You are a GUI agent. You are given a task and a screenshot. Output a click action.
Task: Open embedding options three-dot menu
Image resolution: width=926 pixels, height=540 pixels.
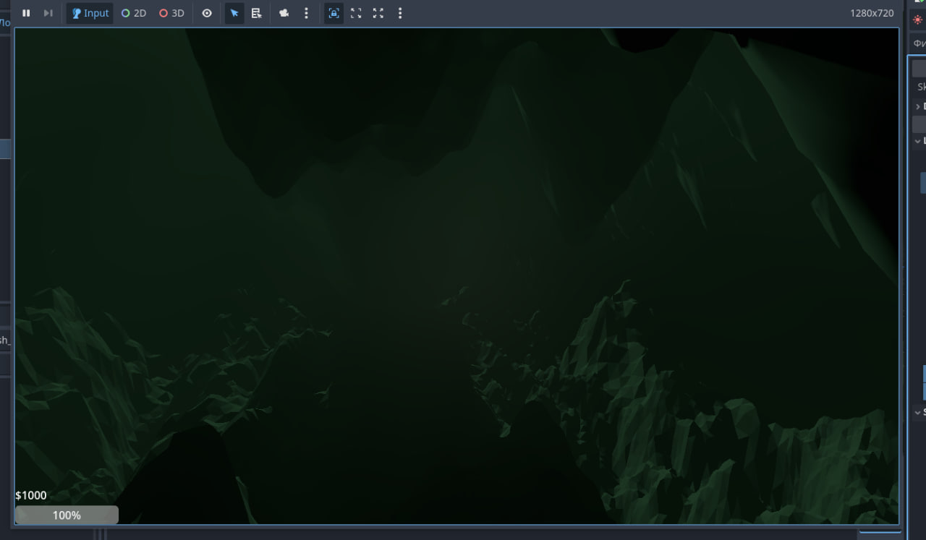pyautogui.click(x=400, y=13)
